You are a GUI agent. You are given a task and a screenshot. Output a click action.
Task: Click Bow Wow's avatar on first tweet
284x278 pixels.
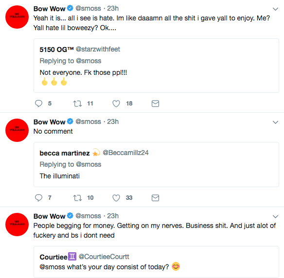[x=17, y=17]
